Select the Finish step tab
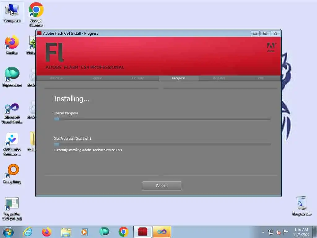 (260, 78)
